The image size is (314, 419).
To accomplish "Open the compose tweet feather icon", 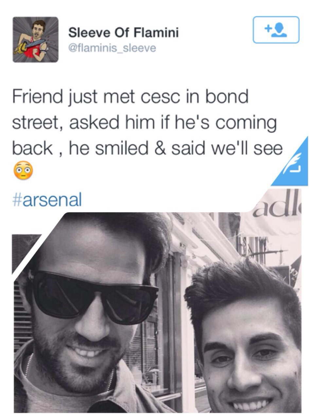I will click(x=294, y=165).
